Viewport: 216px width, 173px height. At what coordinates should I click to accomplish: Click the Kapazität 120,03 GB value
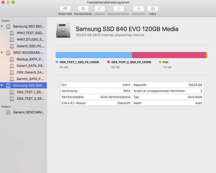(x=195, y=85)
